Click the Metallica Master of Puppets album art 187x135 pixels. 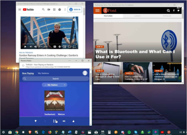coord(54,101)
